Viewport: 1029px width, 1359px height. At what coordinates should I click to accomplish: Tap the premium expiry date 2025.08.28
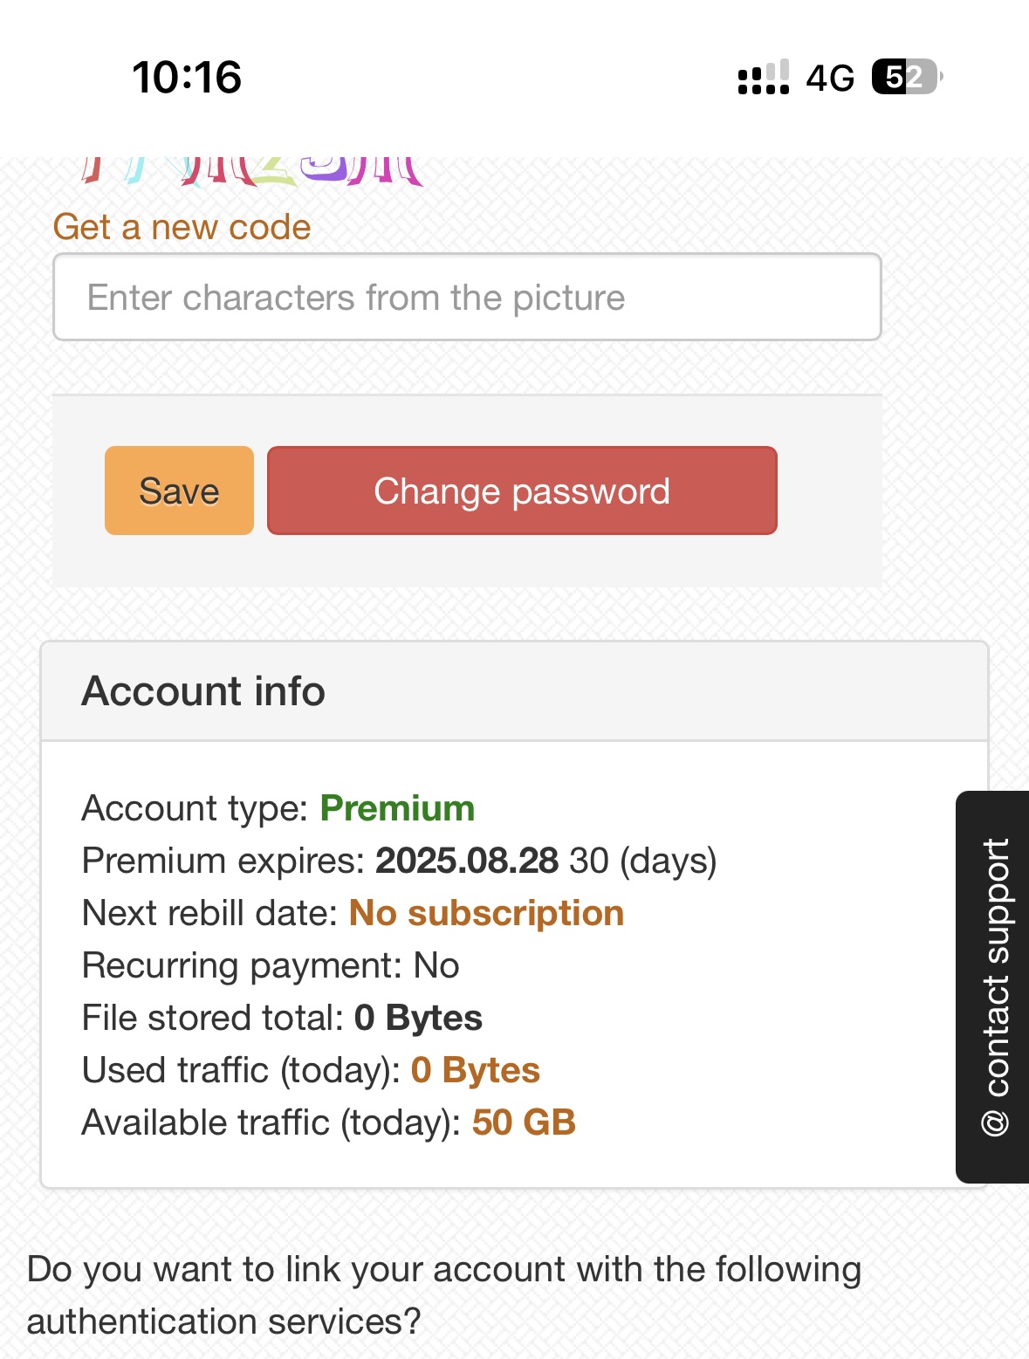pyautogui.click(x=467, y=861)
